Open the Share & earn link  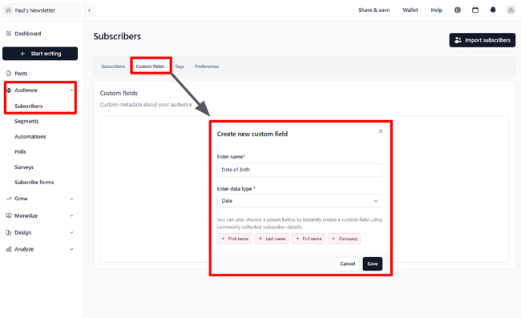pos(374,10)
